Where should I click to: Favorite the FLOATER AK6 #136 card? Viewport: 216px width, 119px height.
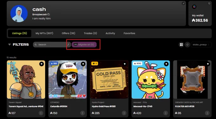tap(208, 64)
